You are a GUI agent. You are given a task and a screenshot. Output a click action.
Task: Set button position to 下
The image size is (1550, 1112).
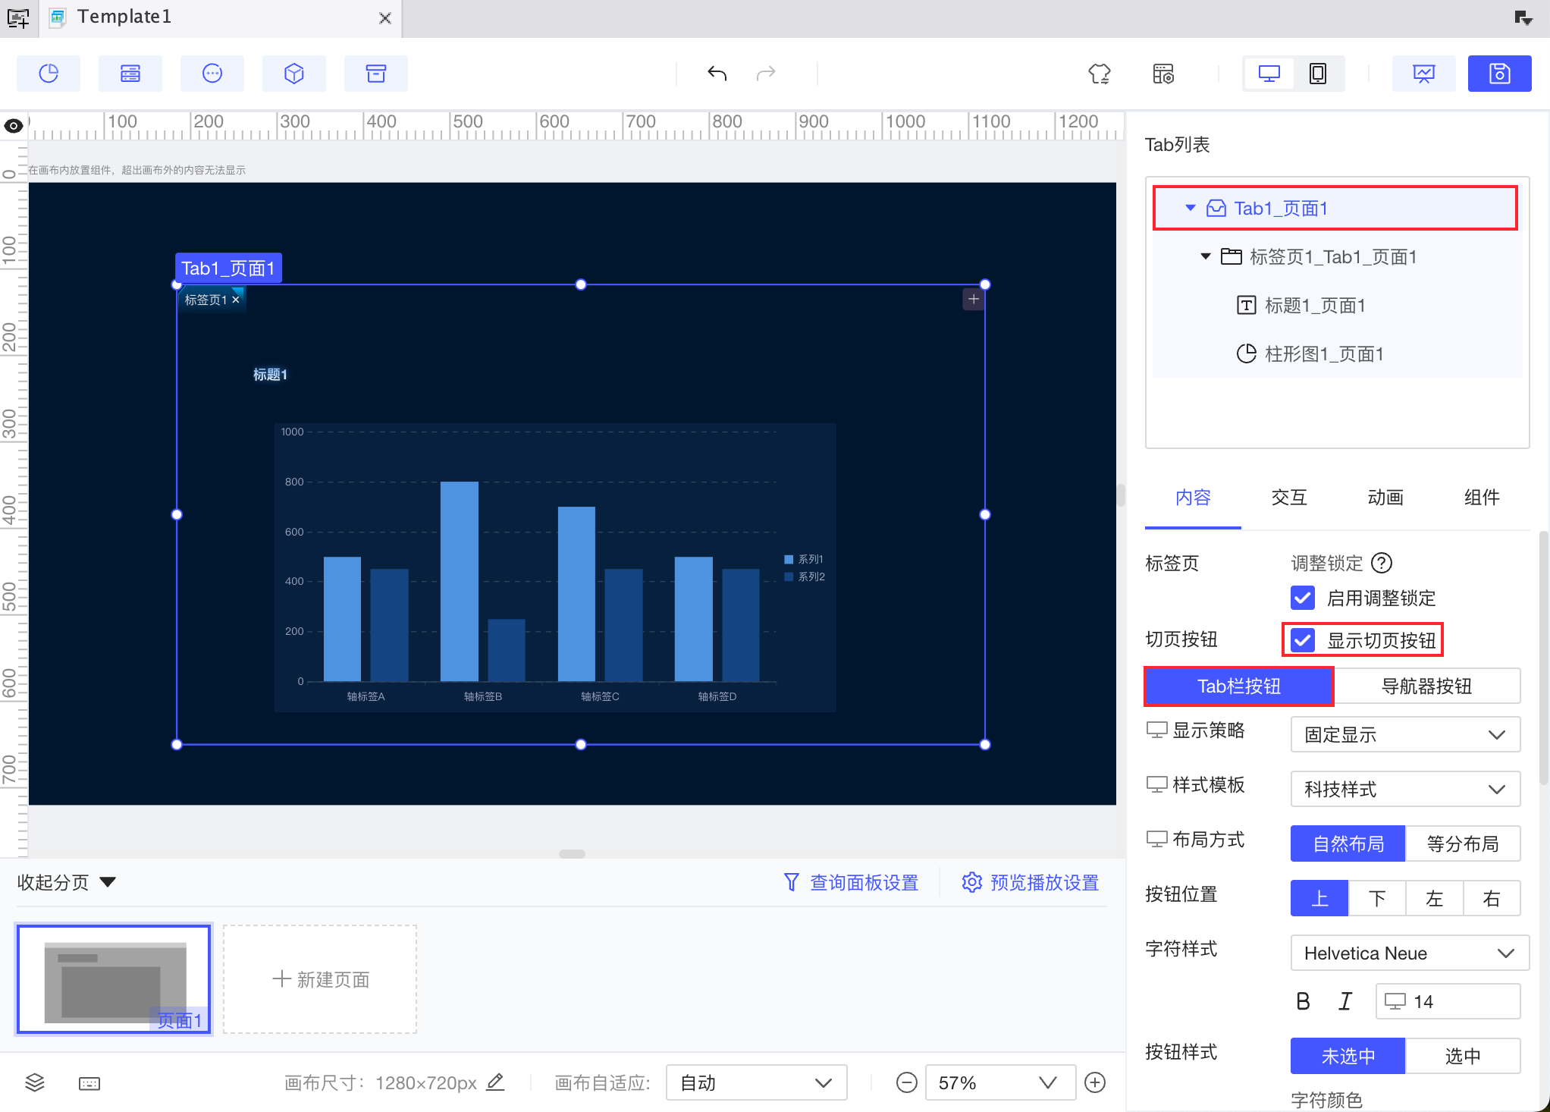[x=1377, y=898]
